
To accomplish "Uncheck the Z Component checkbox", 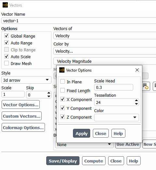I will tap(63, 117).
